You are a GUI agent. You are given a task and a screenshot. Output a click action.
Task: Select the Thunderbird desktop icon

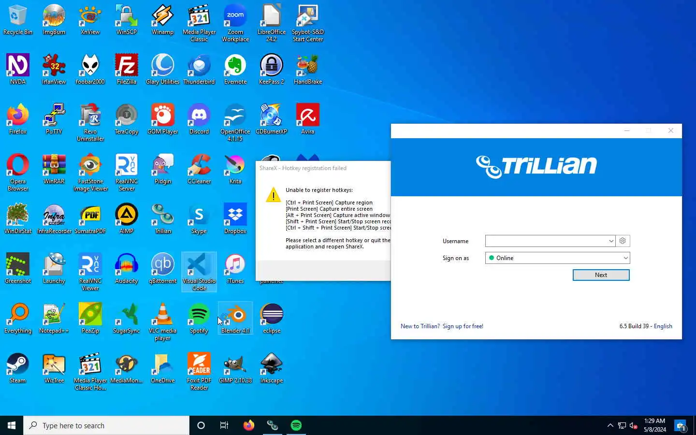[199, 70]
